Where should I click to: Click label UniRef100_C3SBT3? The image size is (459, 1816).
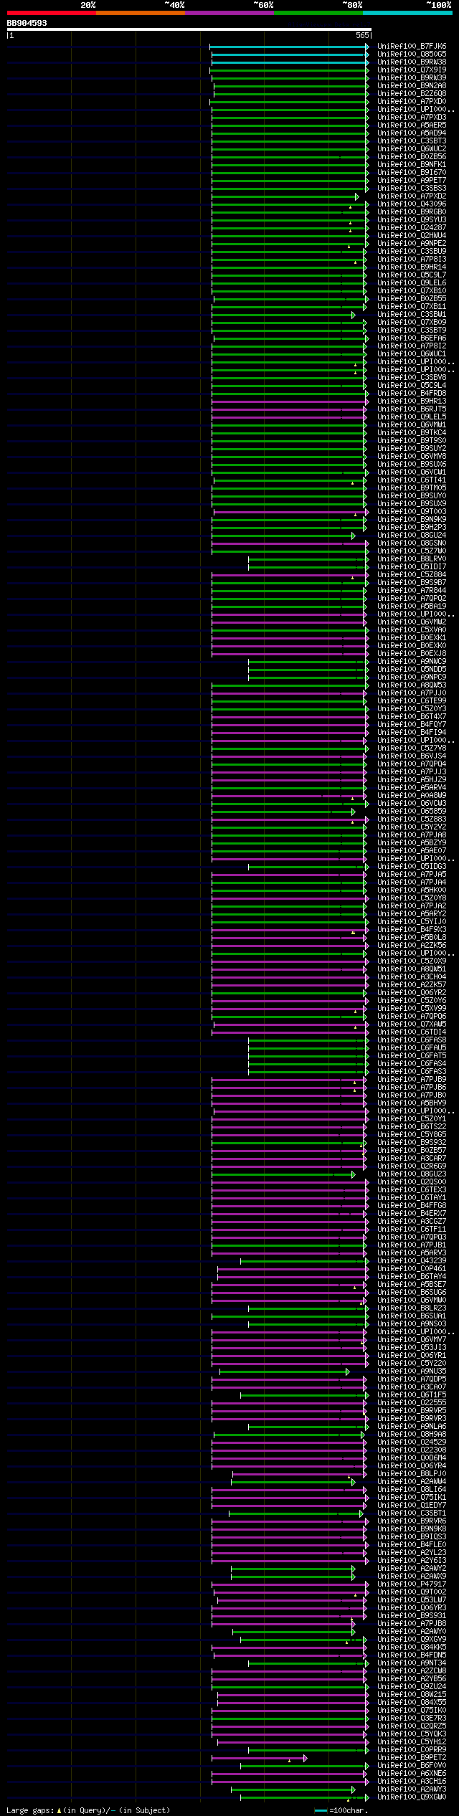click(x=412, y=141)
